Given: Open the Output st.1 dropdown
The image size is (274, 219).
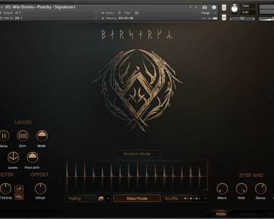Looking at the screenshot, I should pyautogui.click(x=49, y=13).
